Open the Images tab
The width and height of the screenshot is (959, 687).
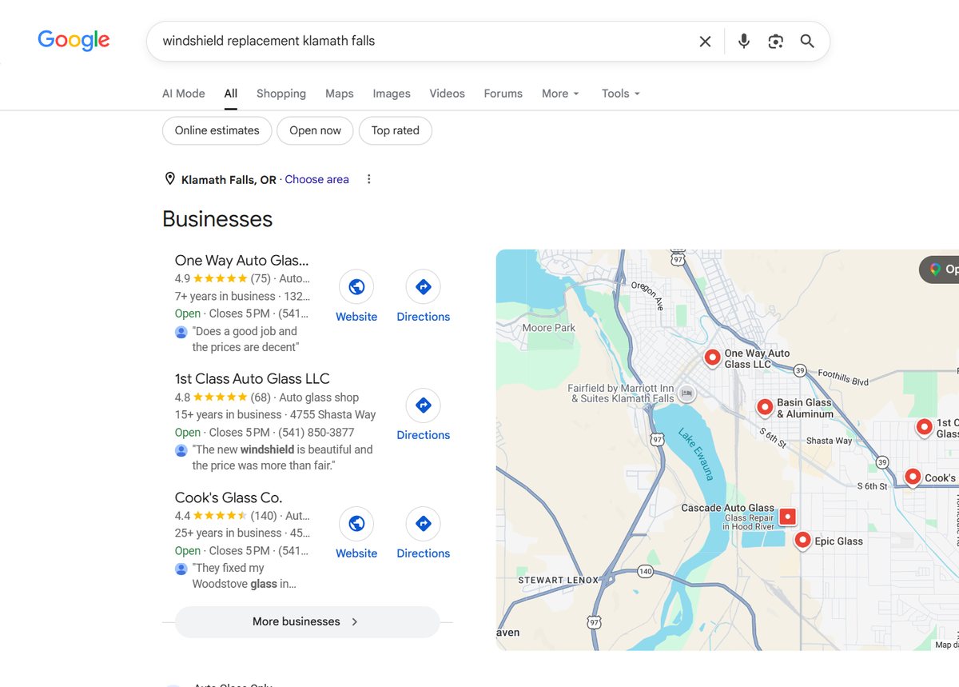[392, 94]
